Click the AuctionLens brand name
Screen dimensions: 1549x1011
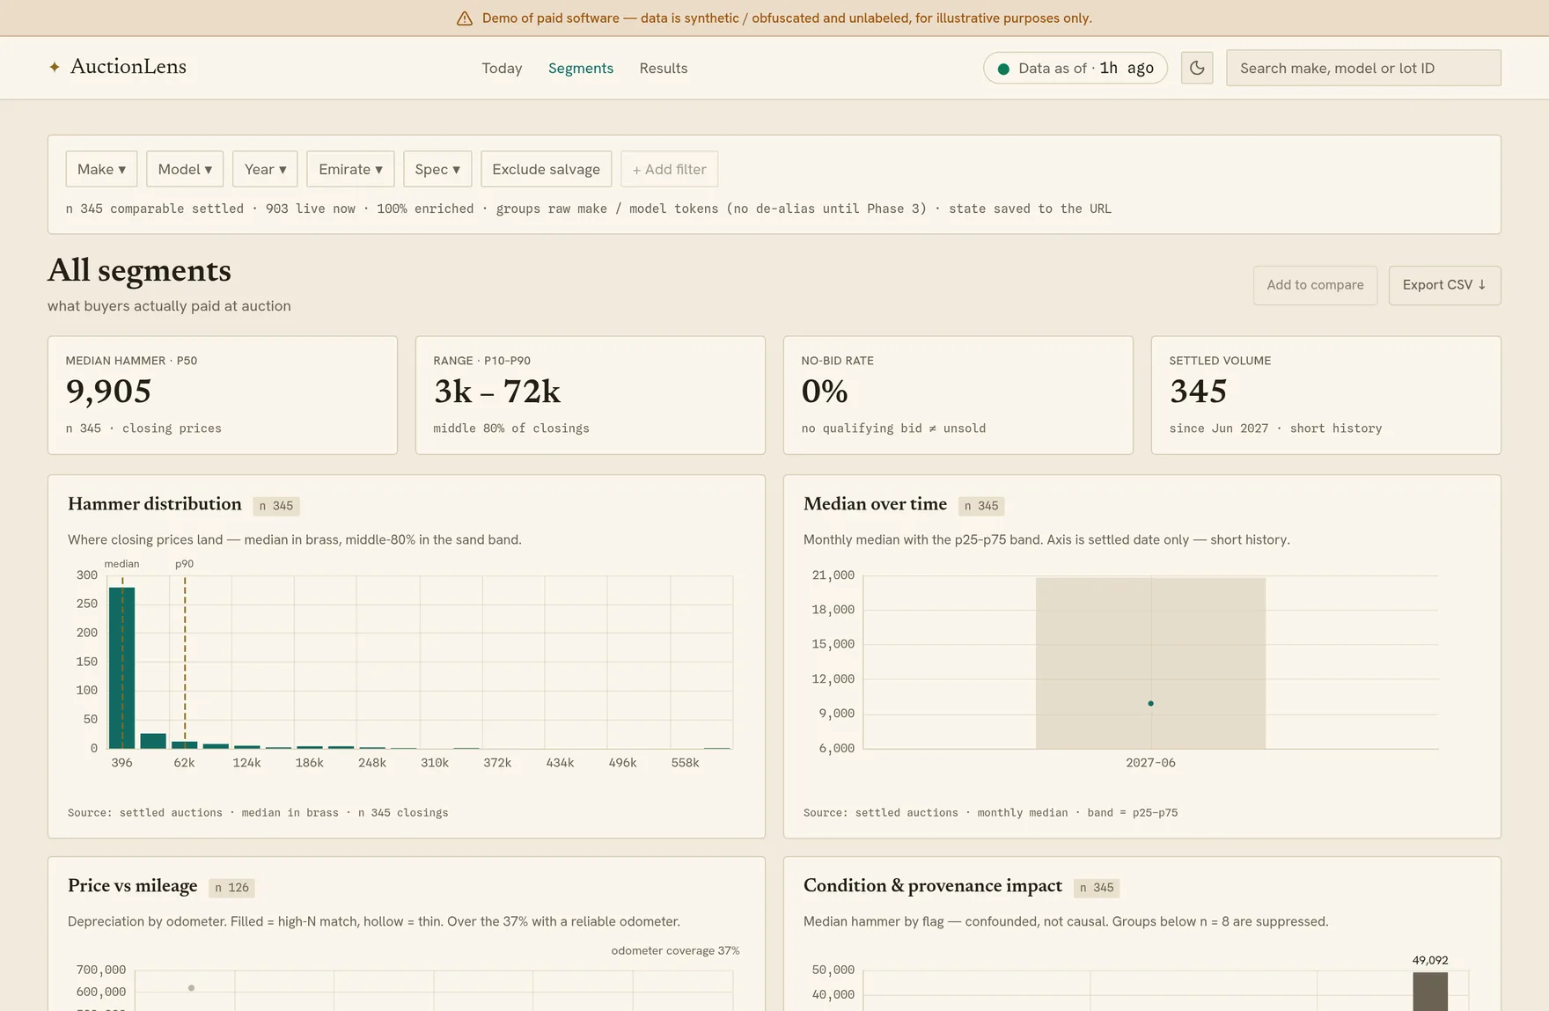(x=128, y=67)
